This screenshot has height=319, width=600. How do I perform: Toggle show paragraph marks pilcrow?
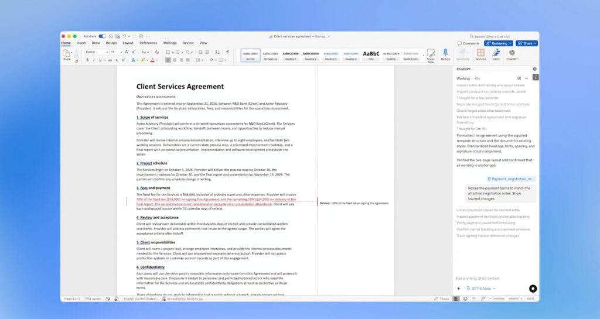click(x=227, y=52)
